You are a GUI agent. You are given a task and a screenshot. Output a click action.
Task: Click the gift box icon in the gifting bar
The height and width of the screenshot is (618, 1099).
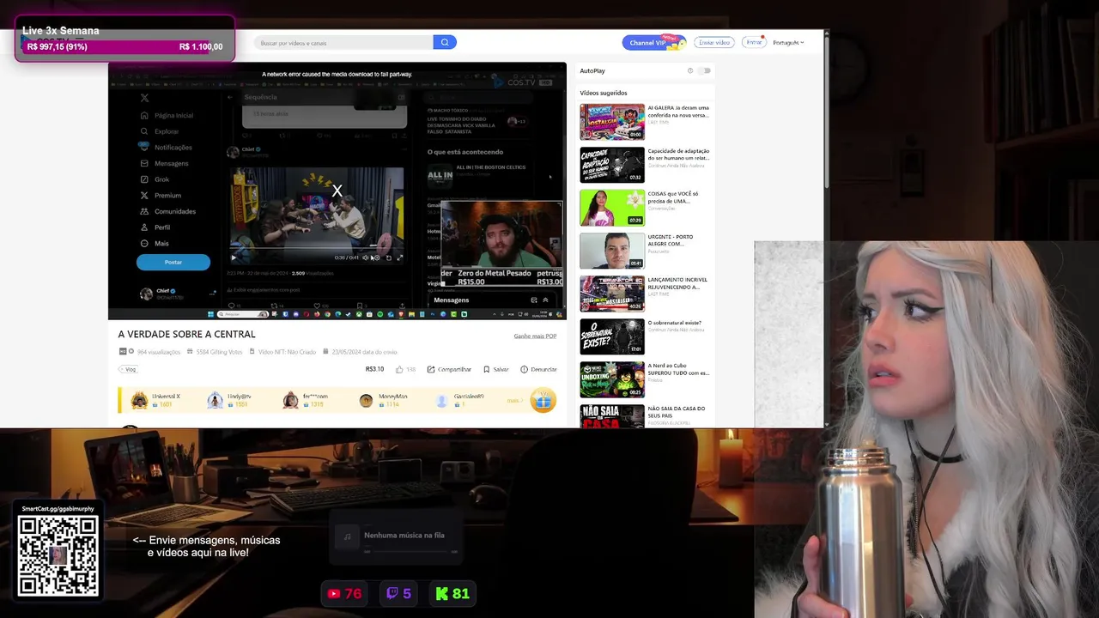pos(543,400)
